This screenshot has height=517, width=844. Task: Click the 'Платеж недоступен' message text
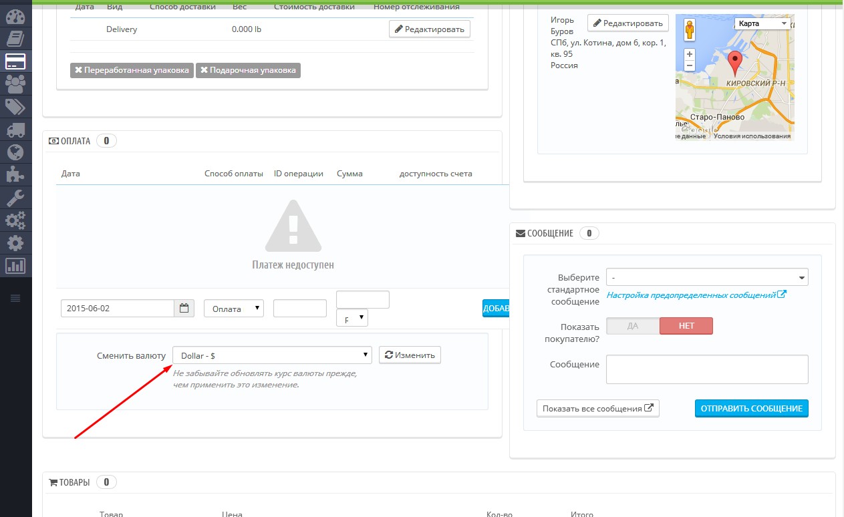pyautogui.click(x=293, y=265)
